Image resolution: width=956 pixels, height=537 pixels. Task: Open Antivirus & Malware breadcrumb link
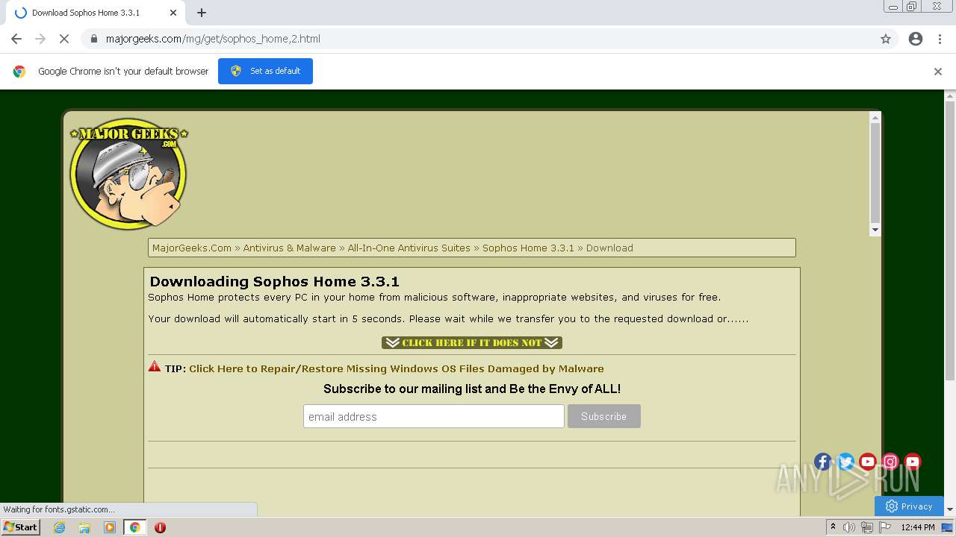(289, 248)
